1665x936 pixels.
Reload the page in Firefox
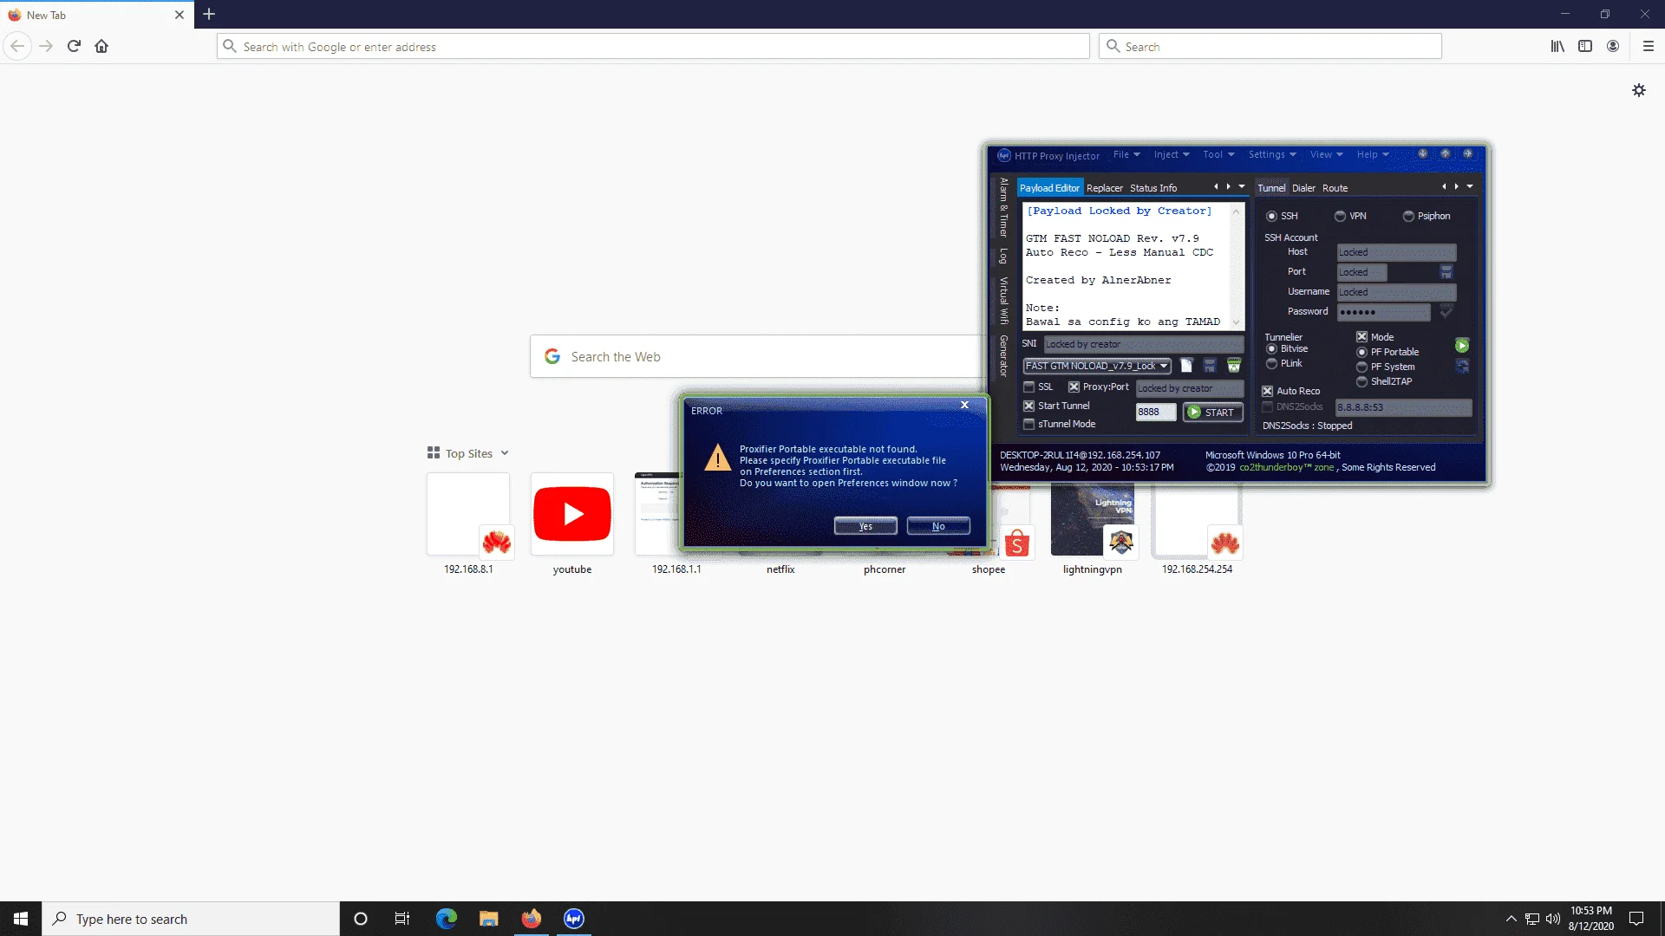point(74,46)
